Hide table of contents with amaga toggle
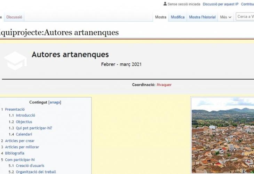The height and width of the screenshot is (174, 254). tap(54, 102)
